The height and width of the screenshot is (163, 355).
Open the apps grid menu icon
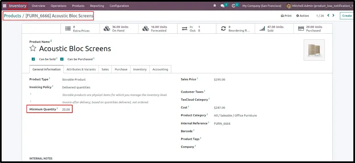click(5, 6)
